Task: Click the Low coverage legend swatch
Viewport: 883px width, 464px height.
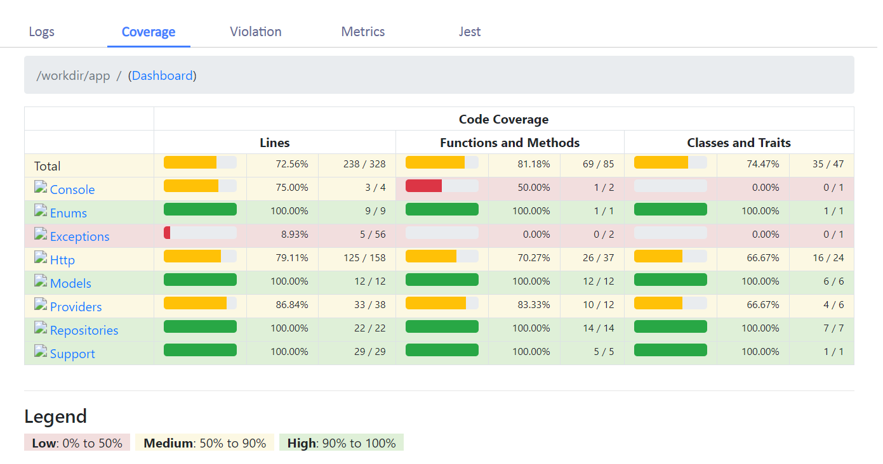Action: pyautogui.click(x=77, y=443)
